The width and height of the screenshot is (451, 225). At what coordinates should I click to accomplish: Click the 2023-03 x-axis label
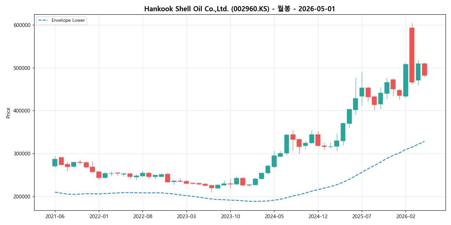pos(187,216)
